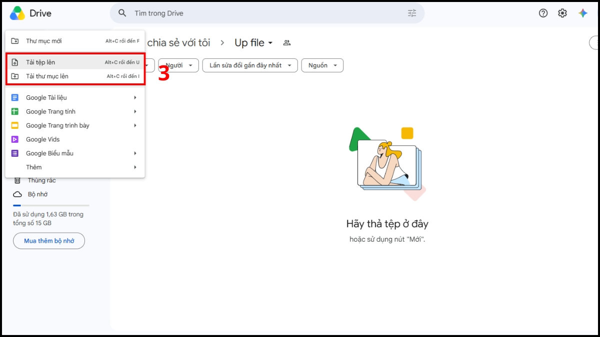Open the Thêm submenu entry

click(75, 167)
